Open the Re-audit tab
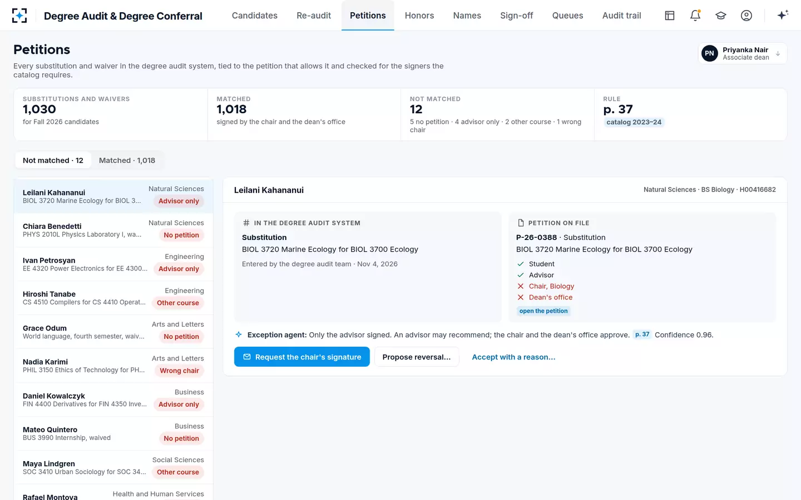801x500 pixels. (314, 16)
